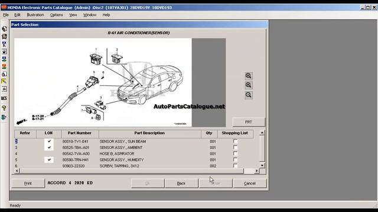Click the parts list scroll-down arrow

pos(262,165)
